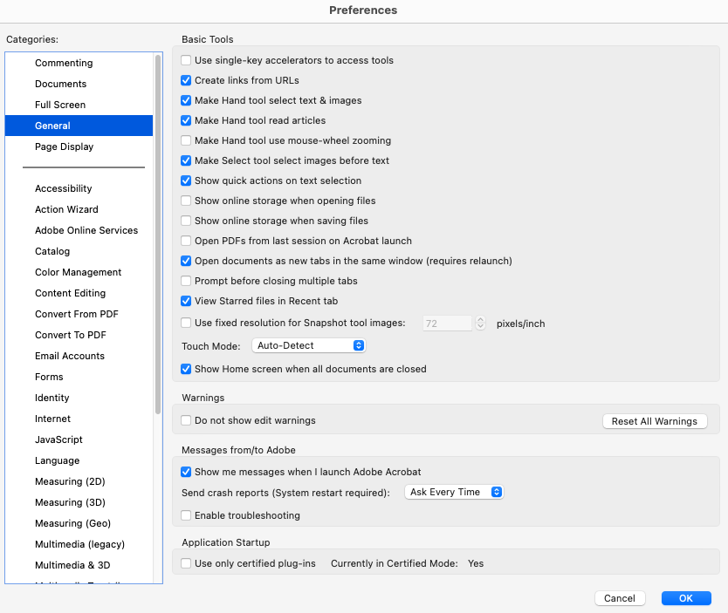
Task: Confirm preferences by clicking OK
Action: 686,598
